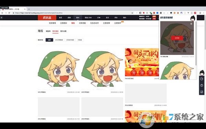Open the 投放管理 sub-navigation item
Screen dimensions: 206x129
52,23
